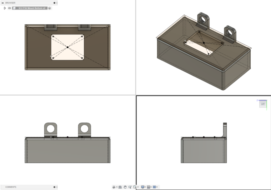Screen dimensions: 271x190
Task: Activate the radio button next to SC2 PSU Mount Bottom v2
Action: [x=49, y=8]
